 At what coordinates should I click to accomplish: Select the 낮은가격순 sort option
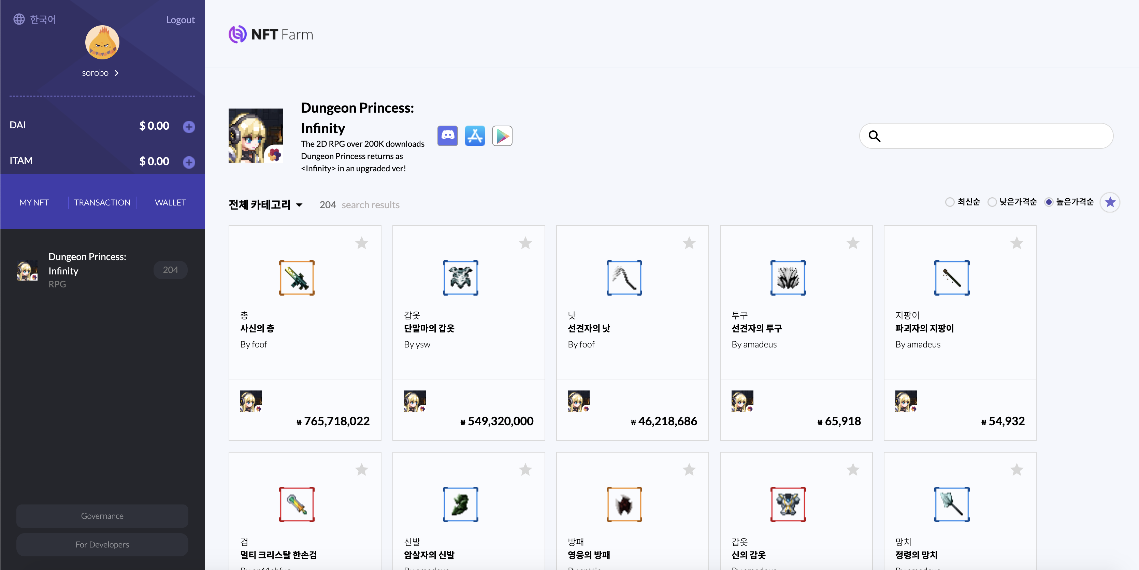(992, 202)
